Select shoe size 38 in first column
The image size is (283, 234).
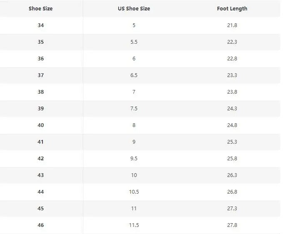click(x=40, y=92)
